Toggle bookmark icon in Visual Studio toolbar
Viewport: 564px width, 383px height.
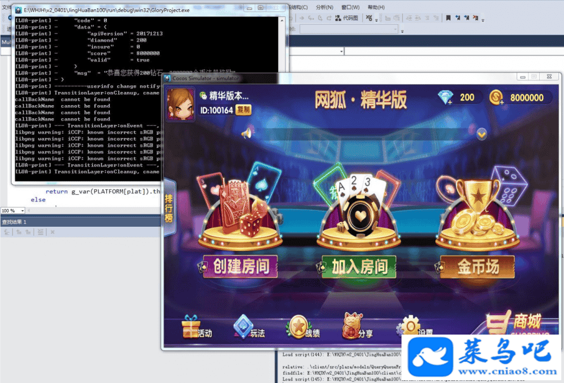click(x=448, y=18)
